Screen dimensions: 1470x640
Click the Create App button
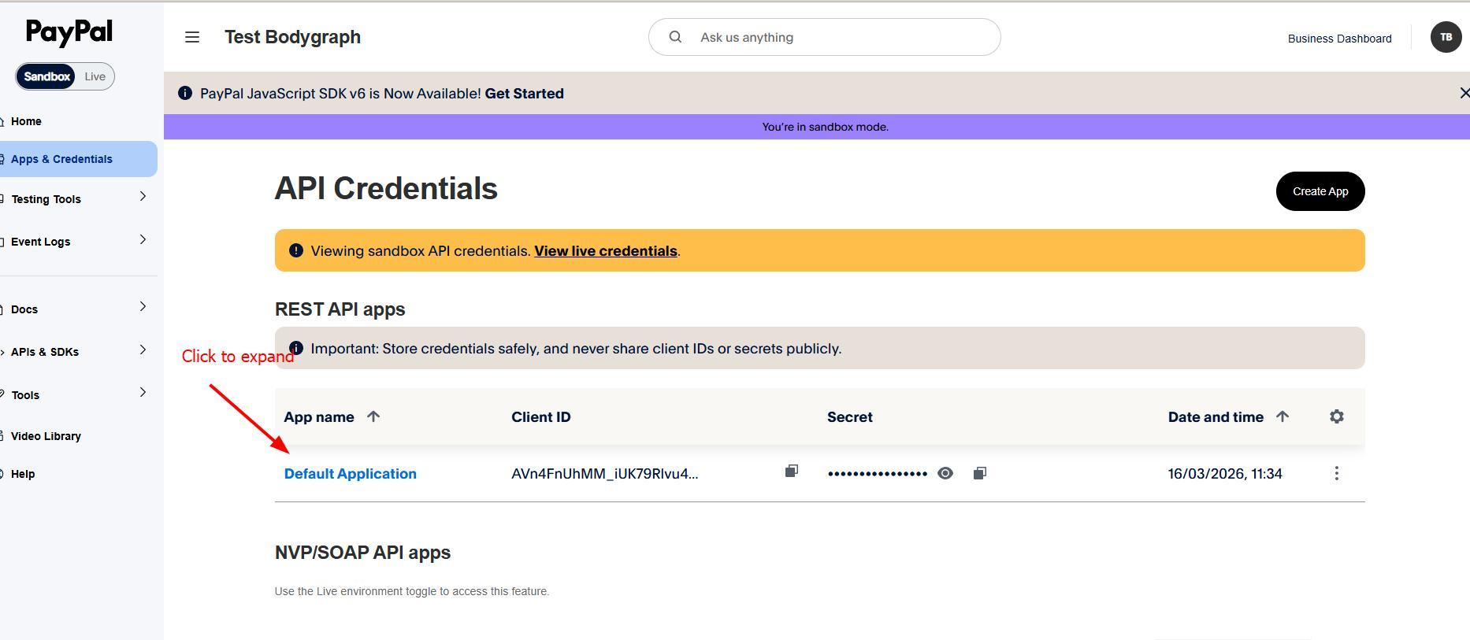point(1320,191)
